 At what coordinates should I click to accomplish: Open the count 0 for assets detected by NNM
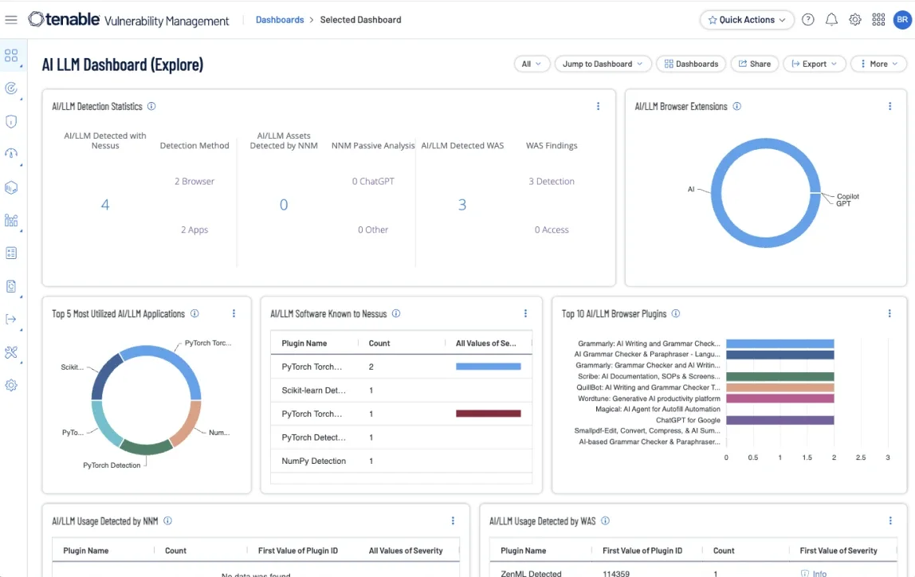(x=284, y=205)
